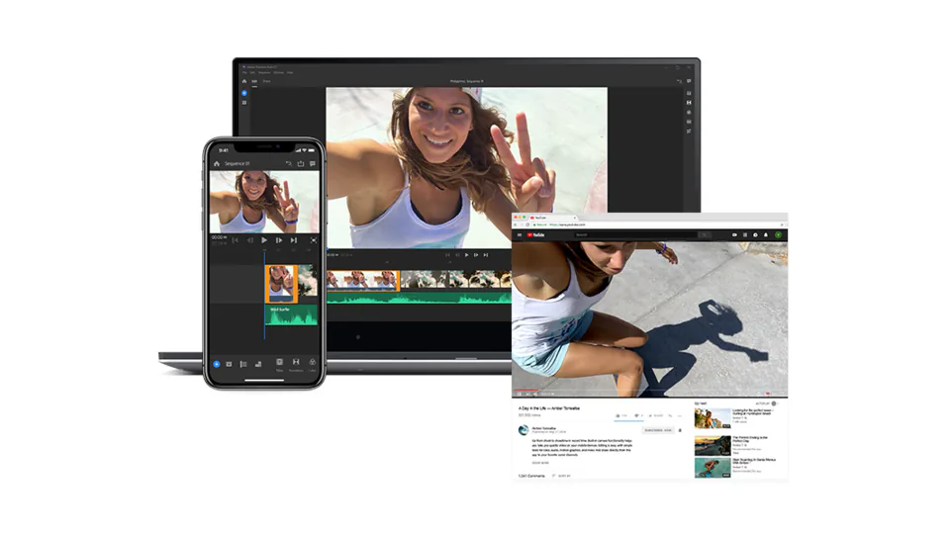The height and width of the screenshot is (533, 950).
Task: Tap the comment bubble icon on the phone
Action: [313, 163]
